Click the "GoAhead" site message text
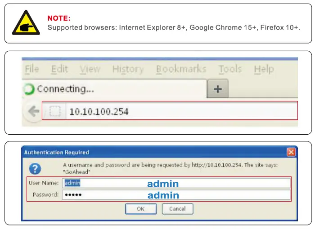The height and width of the screenshot is (229, 315). click(x=76, y=172)
